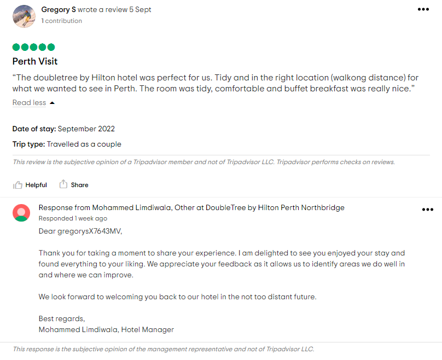Click the Share arrow icon
The image size is (442, 360).
pos(64,185)
